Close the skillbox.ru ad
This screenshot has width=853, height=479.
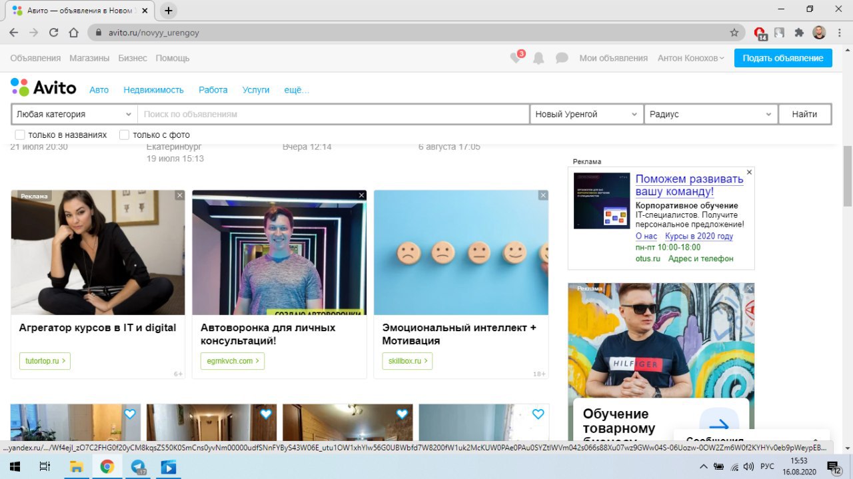[543, 195]
